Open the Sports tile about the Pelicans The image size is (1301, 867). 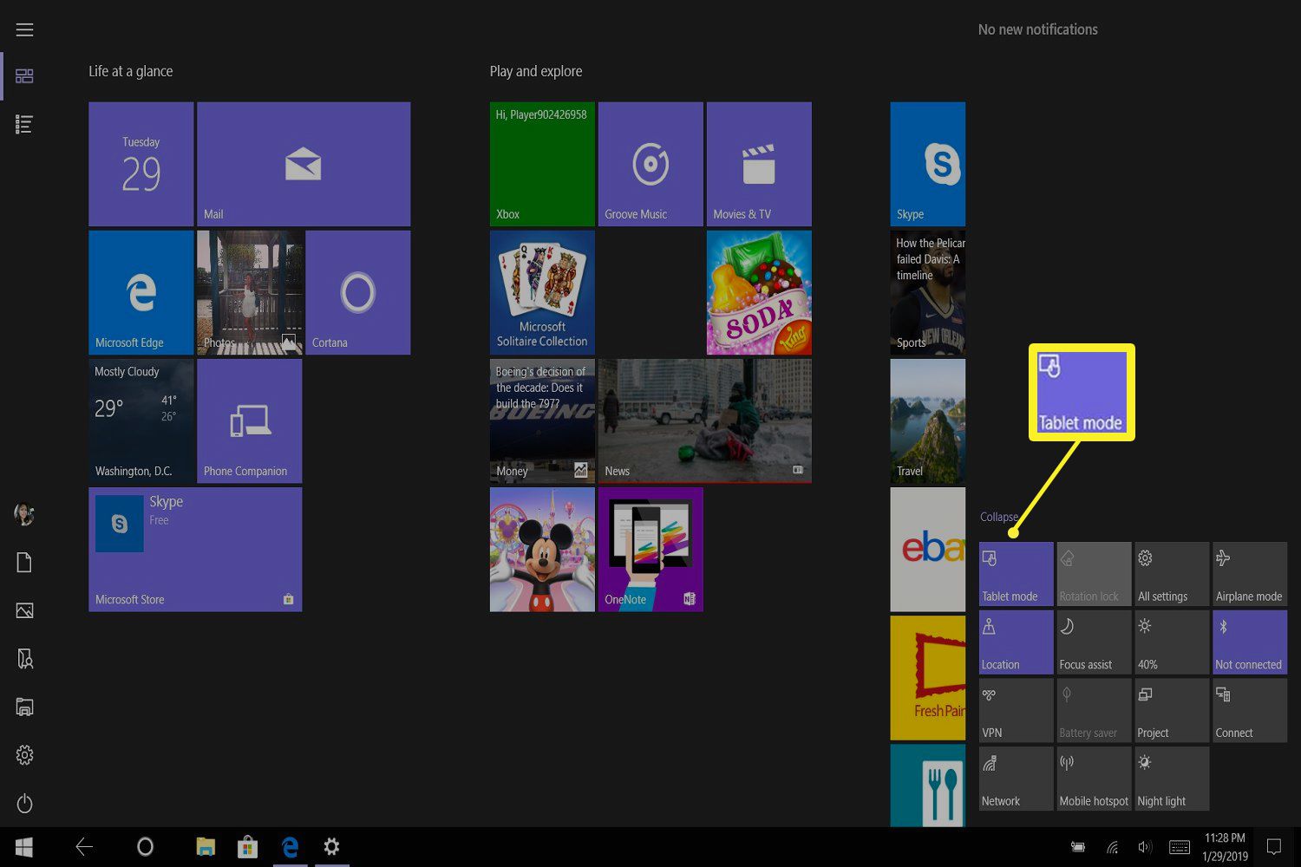(x=927, y=292)
